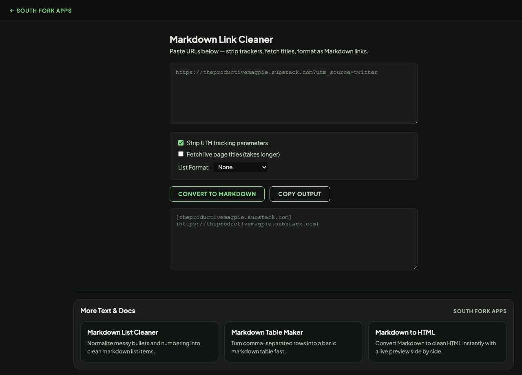
Task: Toggle Strip UTM tracking parameters checkbox
Action: (181, 143)
